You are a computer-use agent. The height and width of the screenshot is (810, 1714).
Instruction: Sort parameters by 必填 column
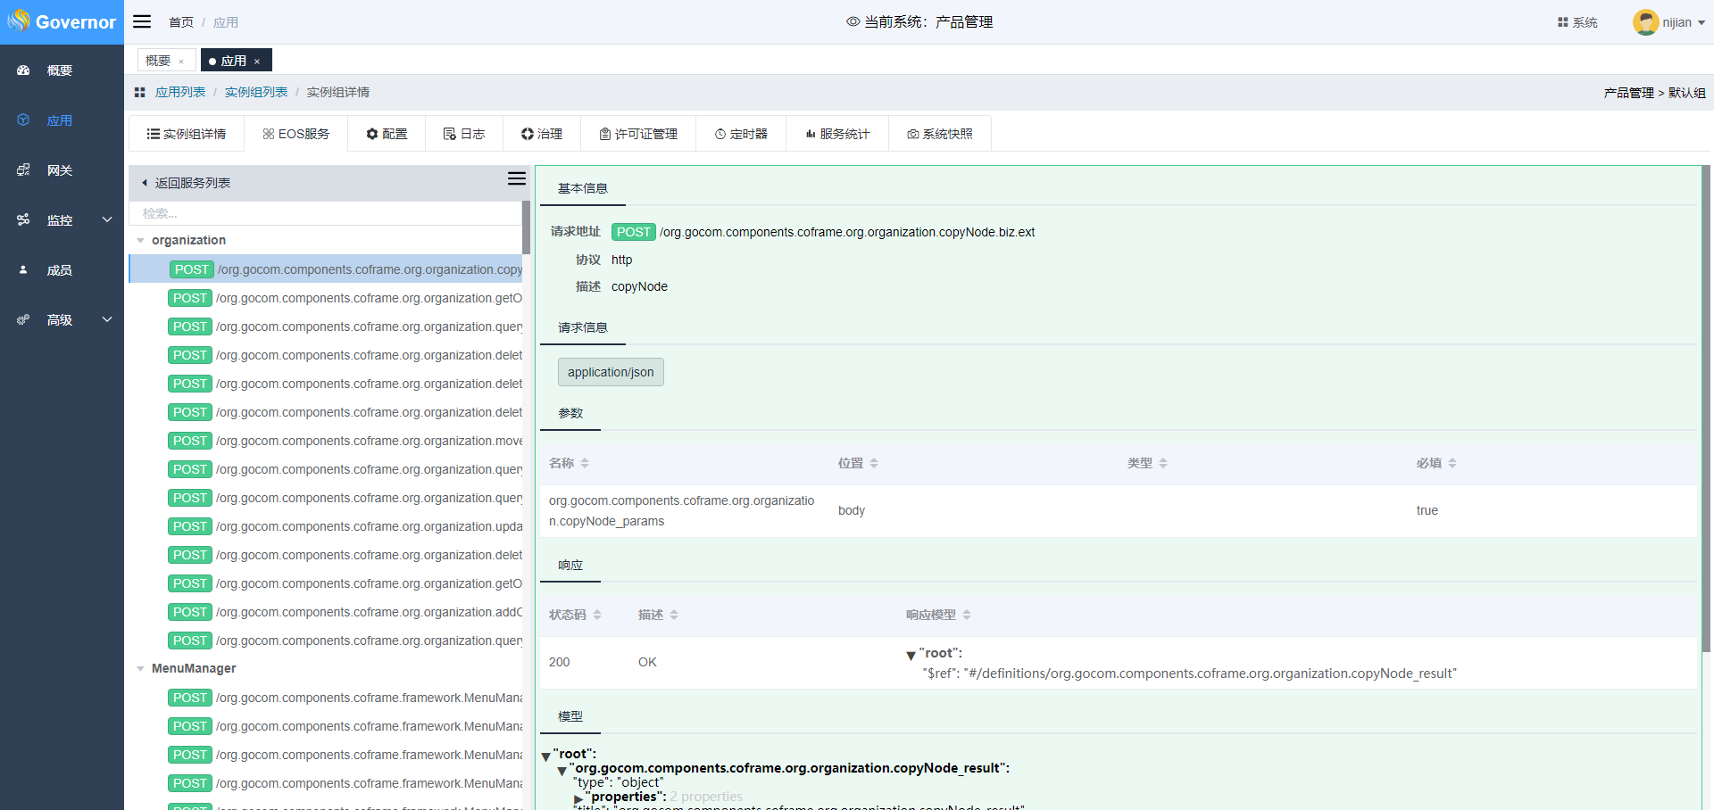(1452, 463)
